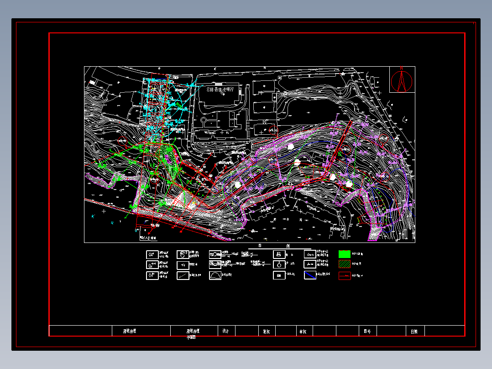The width and height of the screenshot is (492, 369).
Task: Select the solid green legend swatch
Action: click(345, 254)
